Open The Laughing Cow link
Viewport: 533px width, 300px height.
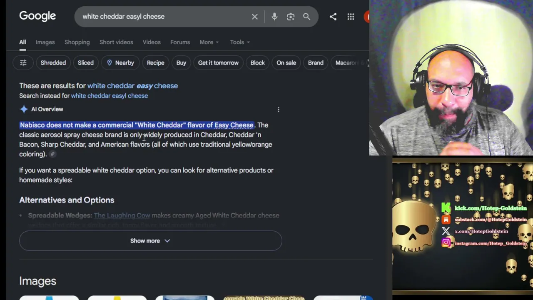tap(122, 215)
